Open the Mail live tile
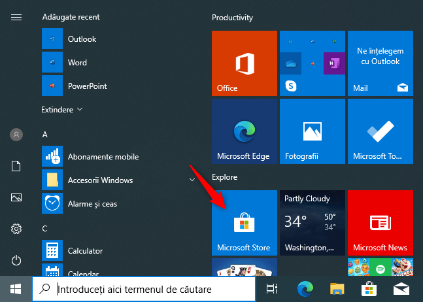Viewport: 423px width, 302px height. coord(380,63)
